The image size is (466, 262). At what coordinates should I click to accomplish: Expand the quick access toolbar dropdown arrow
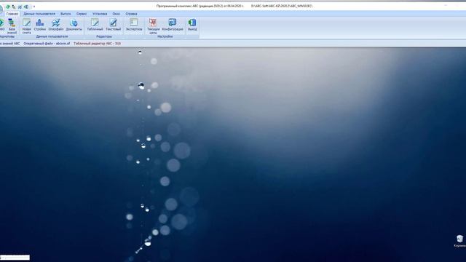tap(34, 7)
